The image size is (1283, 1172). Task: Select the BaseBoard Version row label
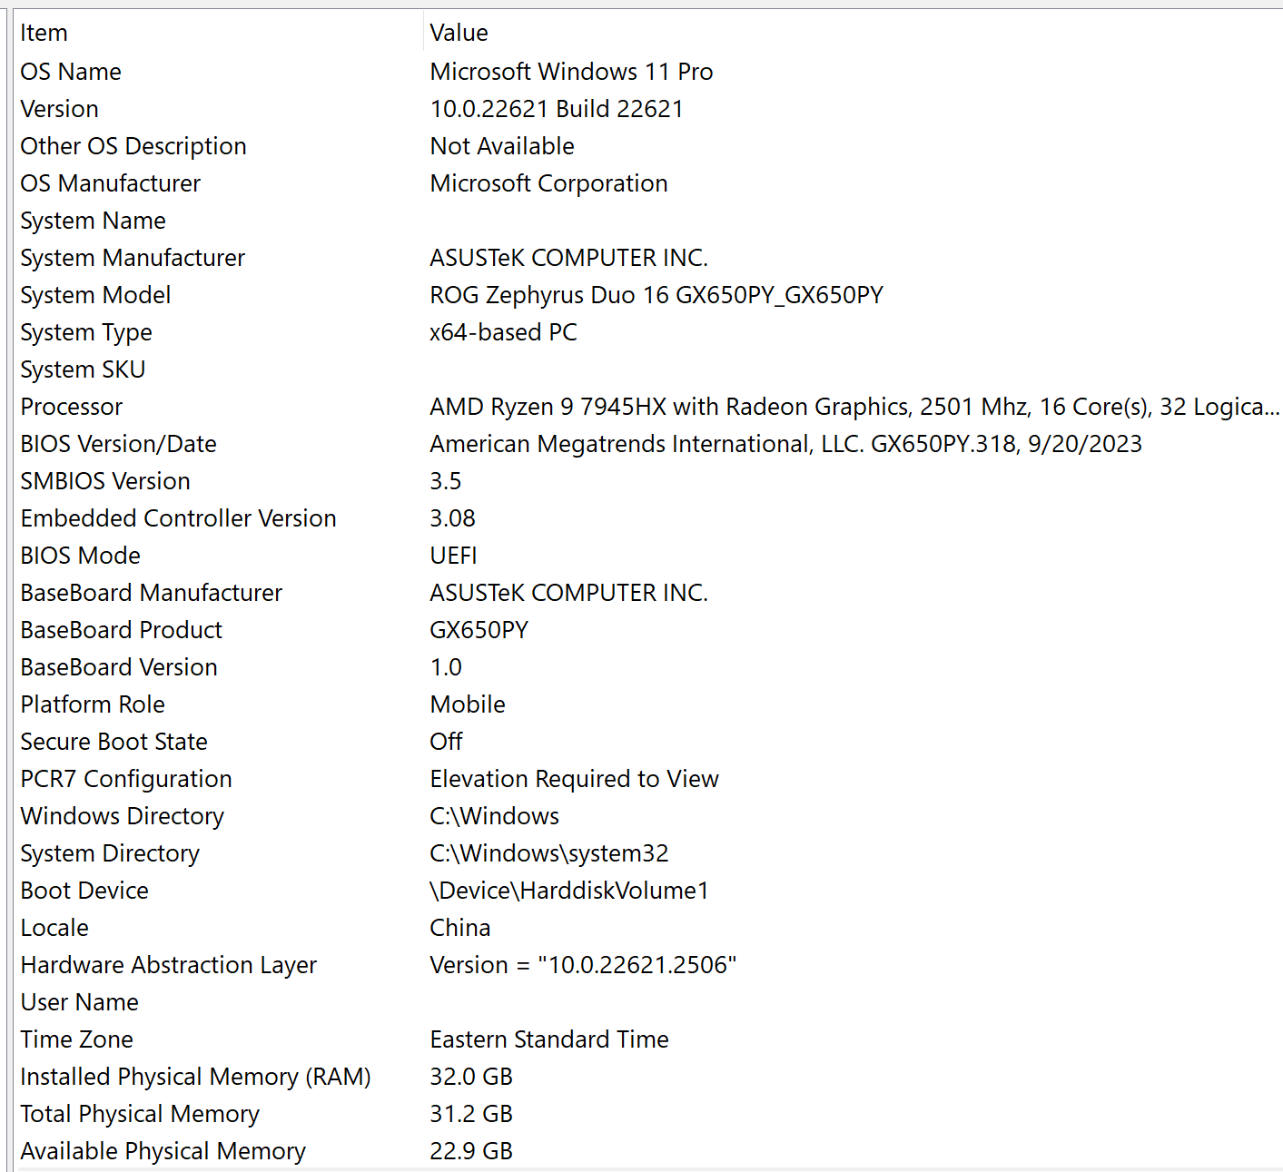click(x=119, y=667)
